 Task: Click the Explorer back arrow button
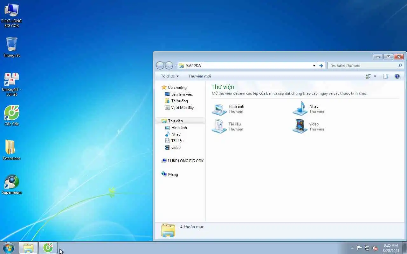[160, 65]
